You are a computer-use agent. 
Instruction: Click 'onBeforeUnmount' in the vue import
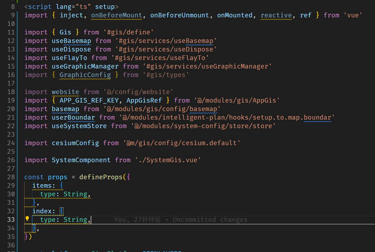point(180,15)
